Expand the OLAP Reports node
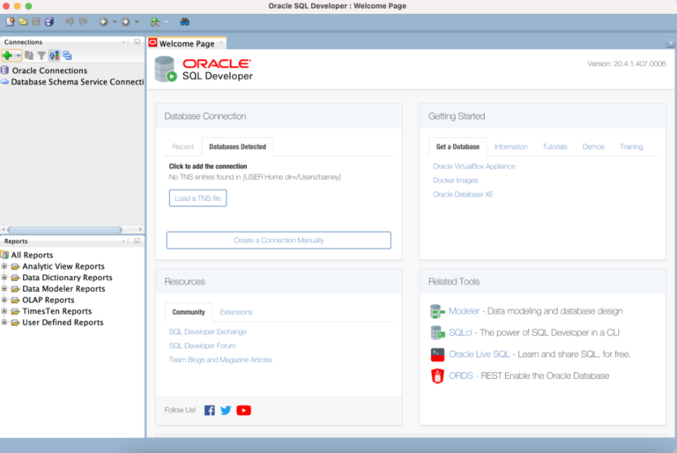Viewport: 677px width, 453px height. (4, 300)
